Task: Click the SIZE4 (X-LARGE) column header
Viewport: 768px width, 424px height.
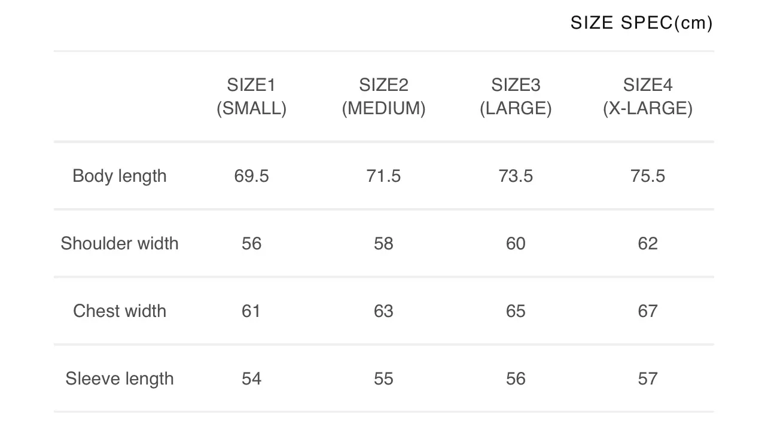Action: coord(648,97)
